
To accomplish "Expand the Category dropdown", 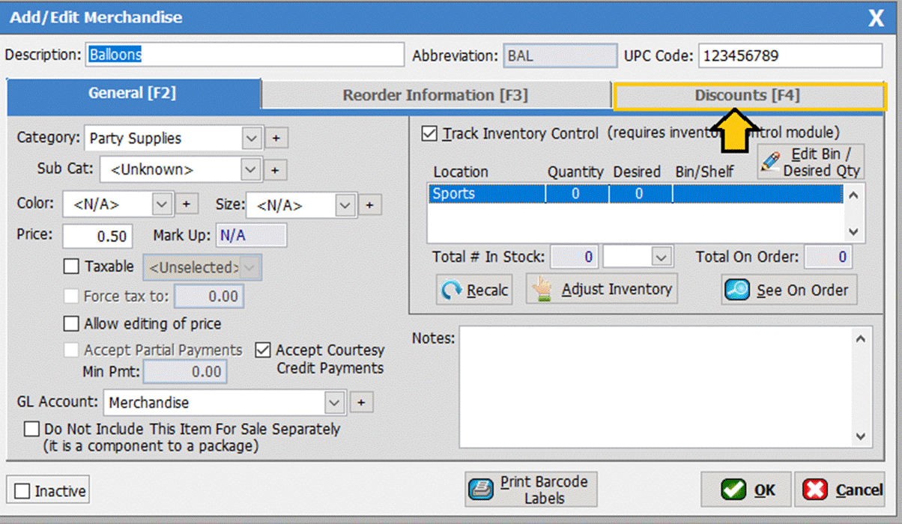I will coord(252,138).
